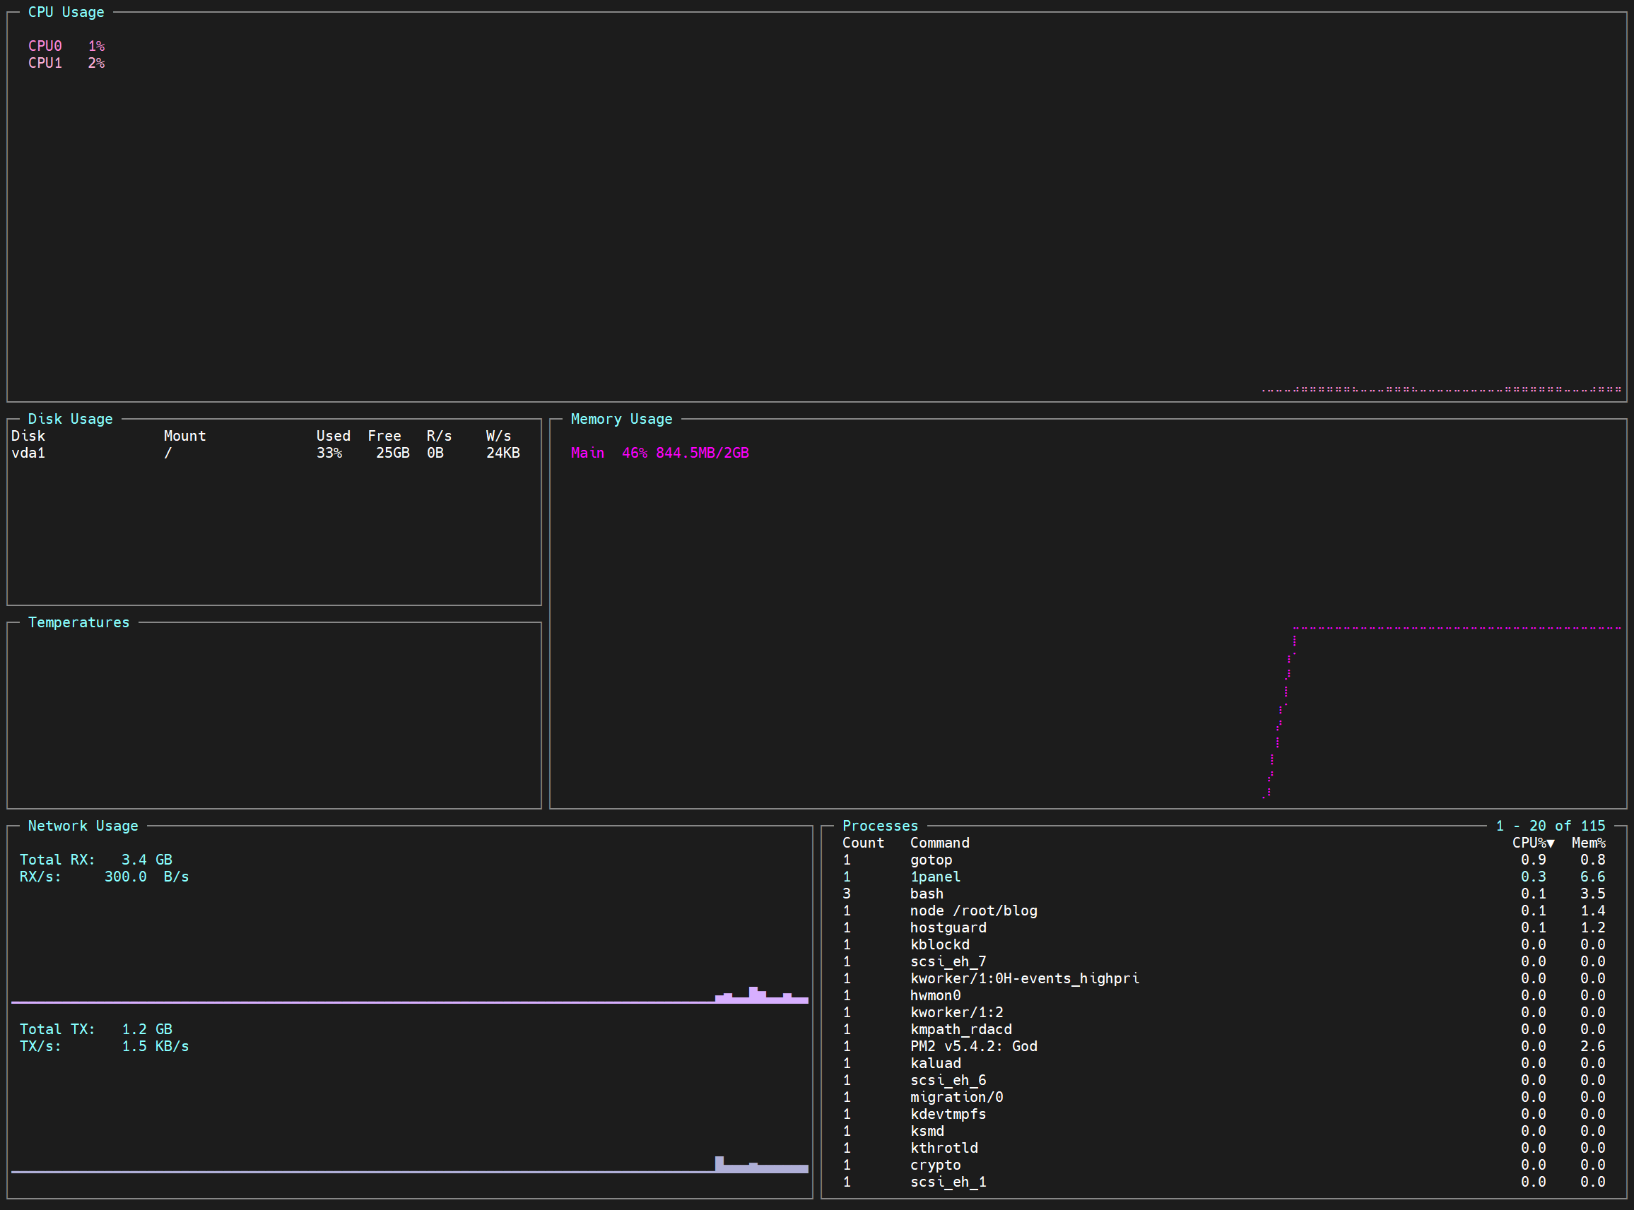
Task: Select the hwmon0 process row
Action: point(1223,995)
